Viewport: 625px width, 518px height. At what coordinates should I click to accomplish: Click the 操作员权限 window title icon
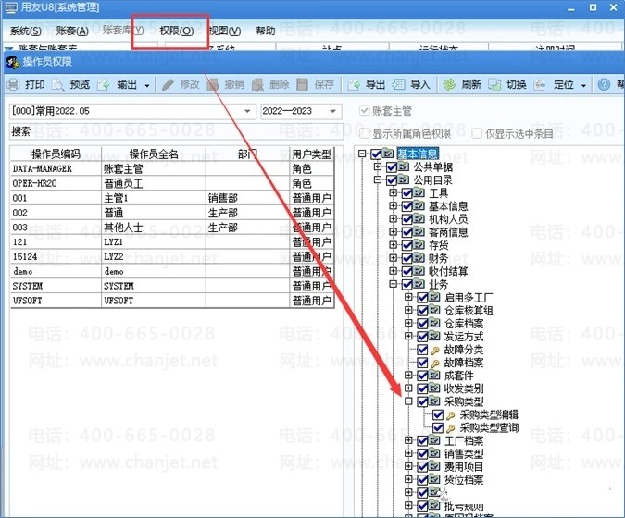[13, 62]
